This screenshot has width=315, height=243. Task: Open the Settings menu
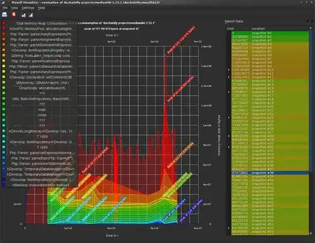[28, 8]
